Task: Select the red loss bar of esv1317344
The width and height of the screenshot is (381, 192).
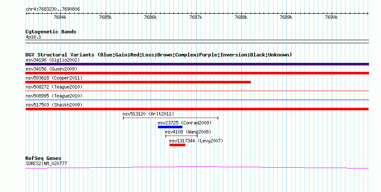Action: (177, 145)
